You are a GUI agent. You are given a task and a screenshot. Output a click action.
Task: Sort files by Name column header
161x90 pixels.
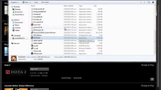[33, 6]
